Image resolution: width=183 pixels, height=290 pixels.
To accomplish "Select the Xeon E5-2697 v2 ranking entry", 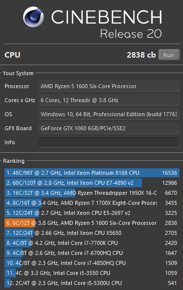I will coord(92,213).
